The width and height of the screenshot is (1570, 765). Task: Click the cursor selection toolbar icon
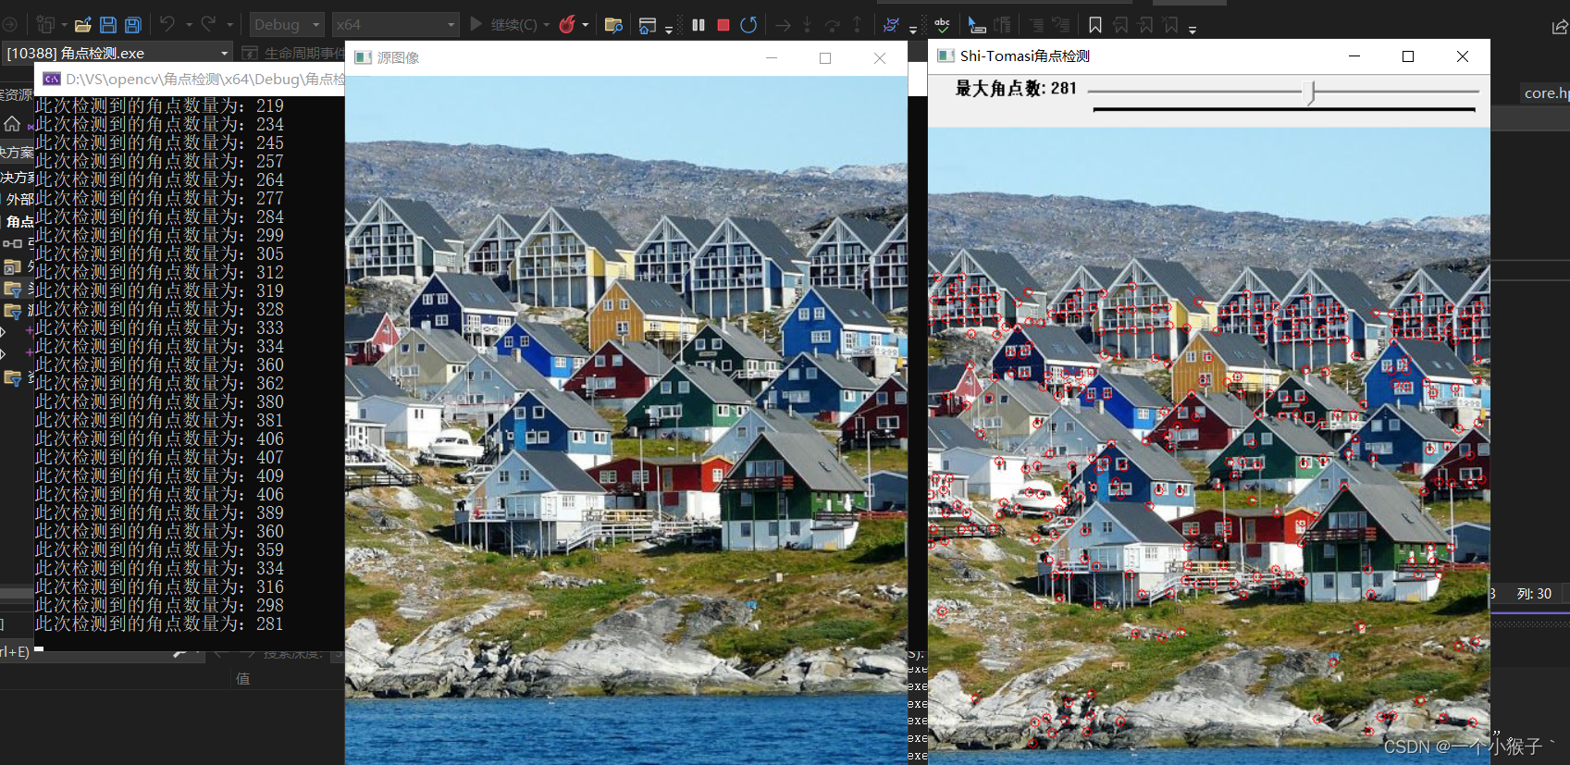[977, 25]
